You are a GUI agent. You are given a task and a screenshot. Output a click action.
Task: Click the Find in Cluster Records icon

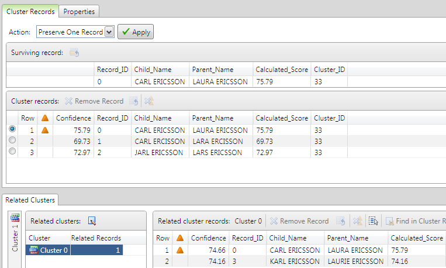(x=389, y=221)
